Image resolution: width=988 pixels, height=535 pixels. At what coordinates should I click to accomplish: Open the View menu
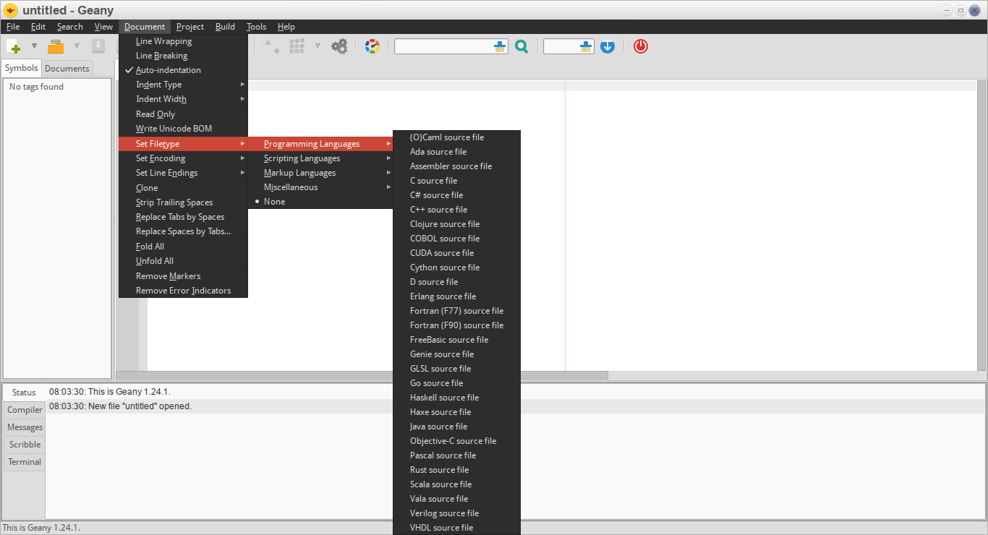click(103, 27)
